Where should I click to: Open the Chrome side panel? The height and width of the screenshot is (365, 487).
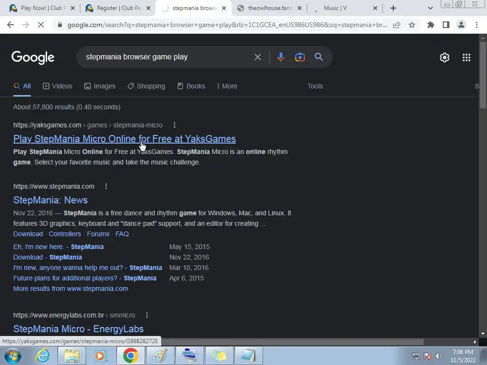tap(446, 25)
